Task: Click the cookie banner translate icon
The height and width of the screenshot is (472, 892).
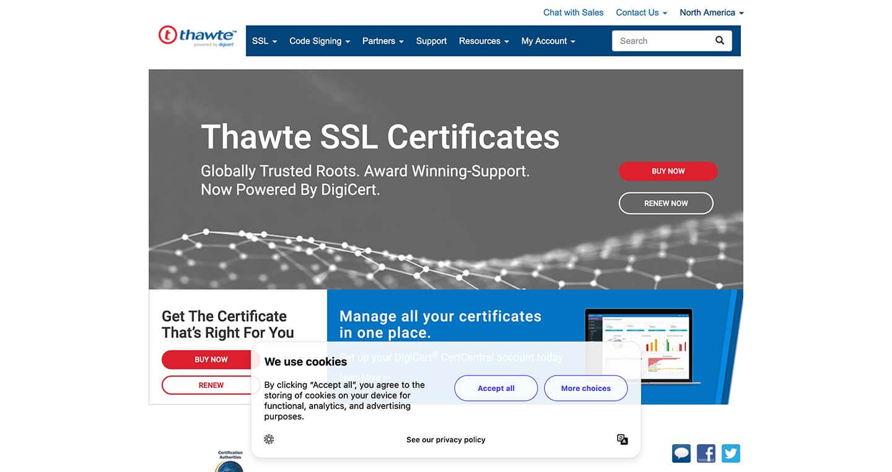Action: [623, 439]
